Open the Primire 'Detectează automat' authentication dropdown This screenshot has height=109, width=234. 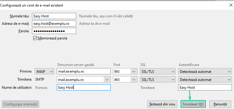205,72
